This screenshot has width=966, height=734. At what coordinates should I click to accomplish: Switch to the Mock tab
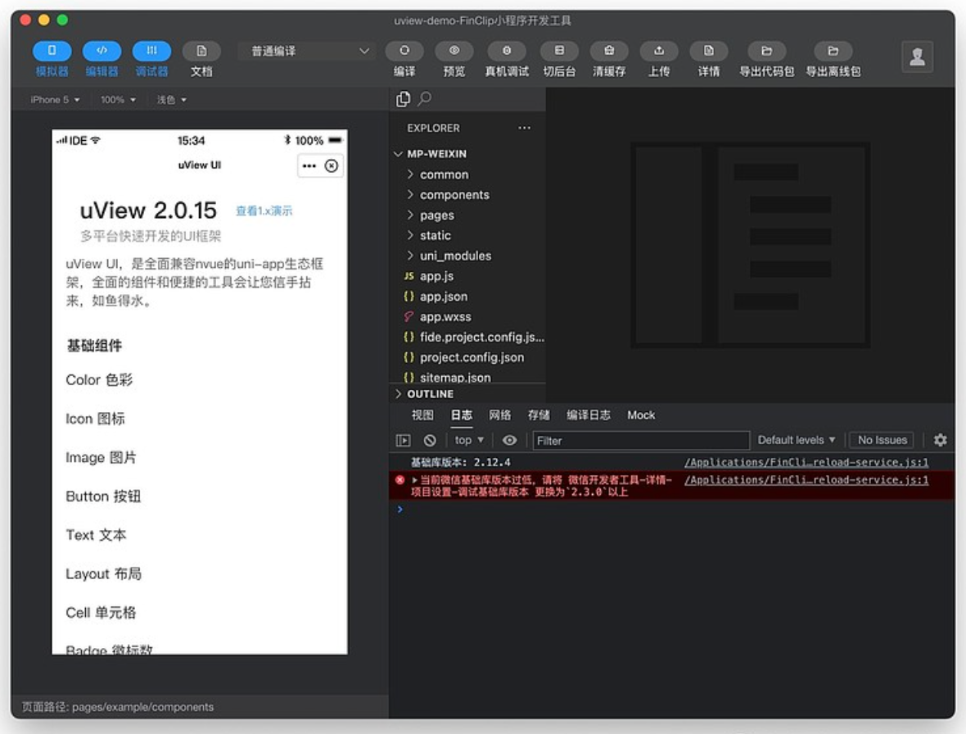(x=641, y=415)
